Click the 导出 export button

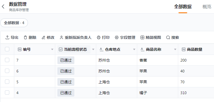click(12, 37)
